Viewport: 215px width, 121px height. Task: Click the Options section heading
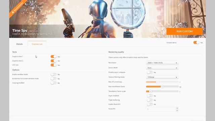(16, 70)
